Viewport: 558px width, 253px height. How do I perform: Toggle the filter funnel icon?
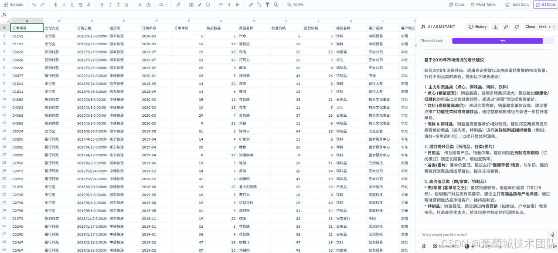click(267, 5)
